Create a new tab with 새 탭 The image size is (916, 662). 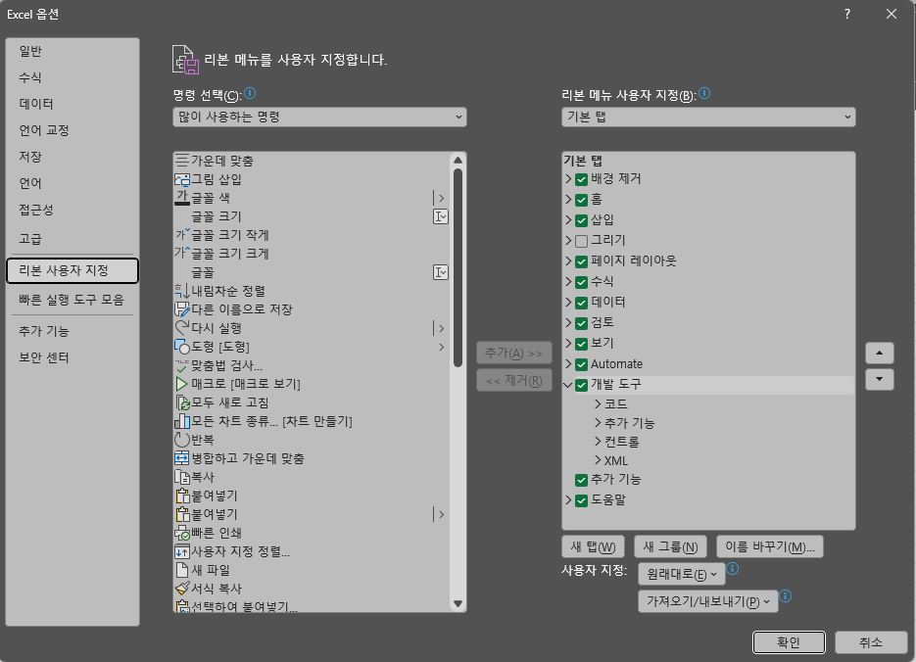pos(593,547)
